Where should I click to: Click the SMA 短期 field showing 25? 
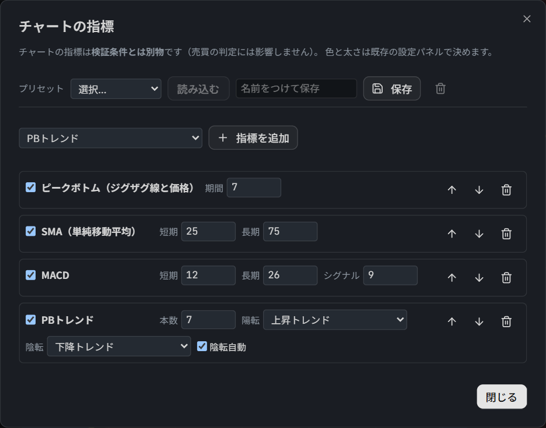click(208, 231)
